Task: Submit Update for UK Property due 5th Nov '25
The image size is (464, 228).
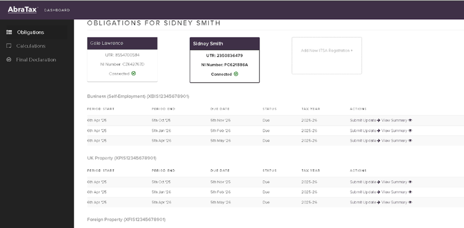Action: [365, 182]
